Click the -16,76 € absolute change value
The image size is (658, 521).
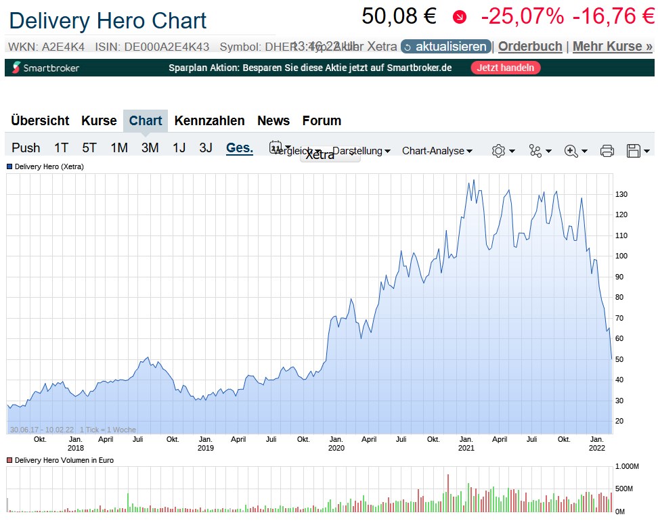tap(613, 16)
